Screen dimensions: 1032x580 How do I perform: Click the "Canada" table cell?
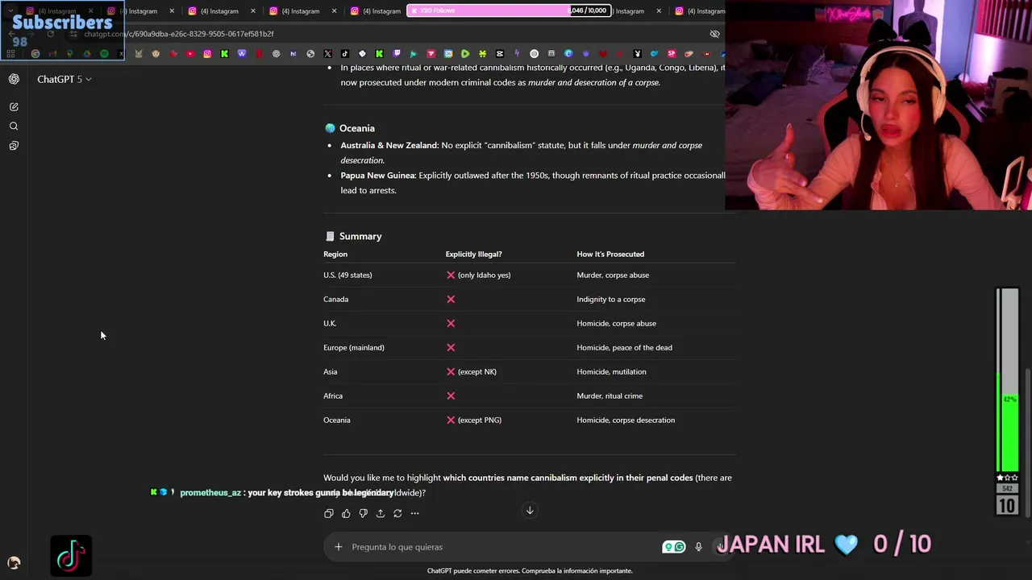(336, 299)
